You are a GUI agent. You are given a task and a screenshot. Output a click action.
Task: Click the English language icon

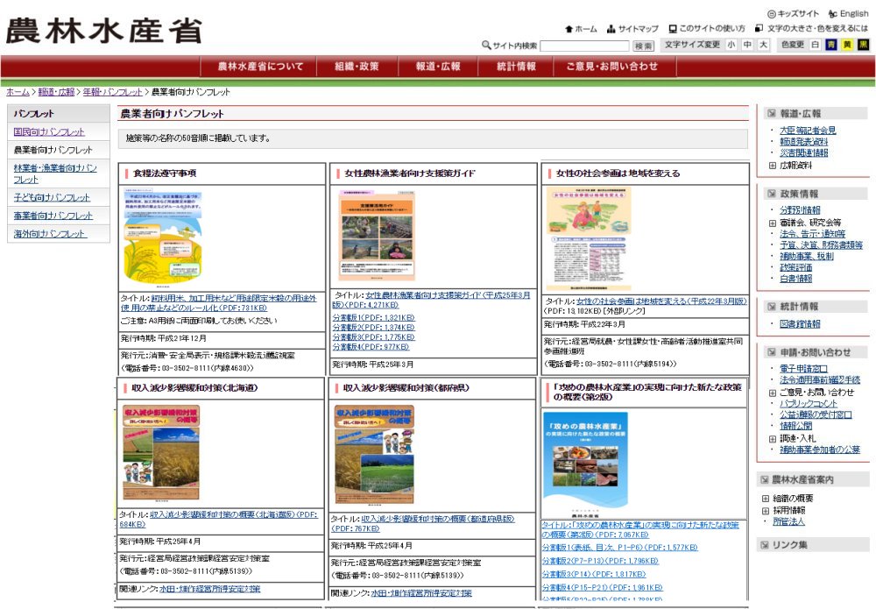pyautogui.click(x=832, y=14)
